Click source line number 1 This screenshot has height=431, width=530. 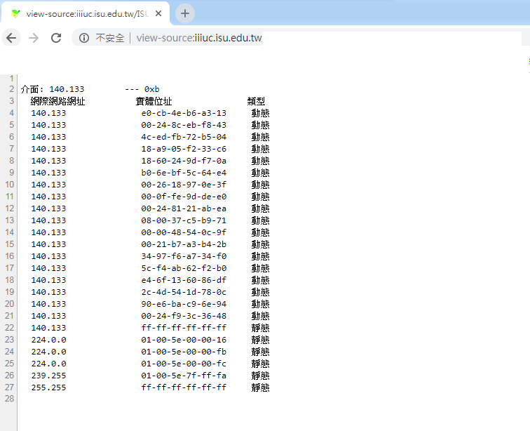12,79
